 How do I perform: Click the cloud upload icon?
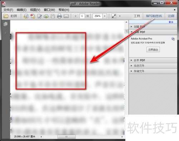pyautogui.click(x=46, y=16)
